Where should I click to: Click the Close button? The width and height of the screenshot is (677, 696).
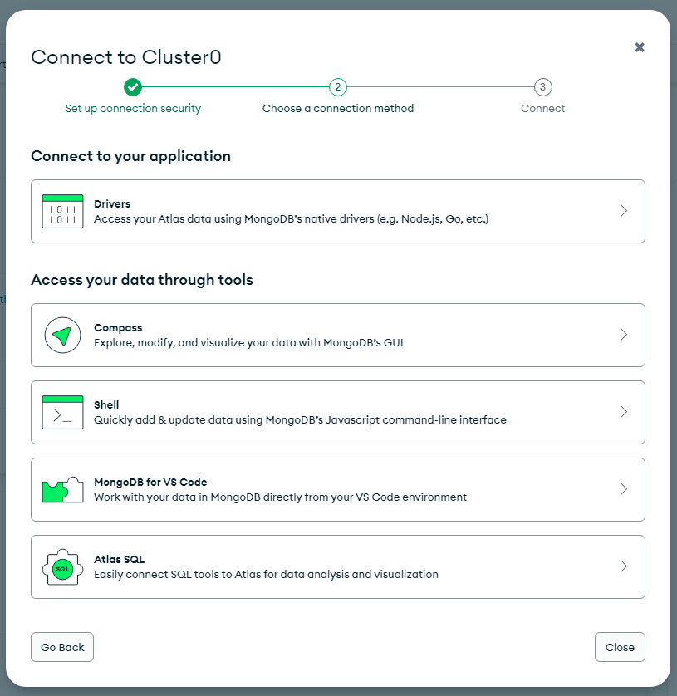coord(620,647)
